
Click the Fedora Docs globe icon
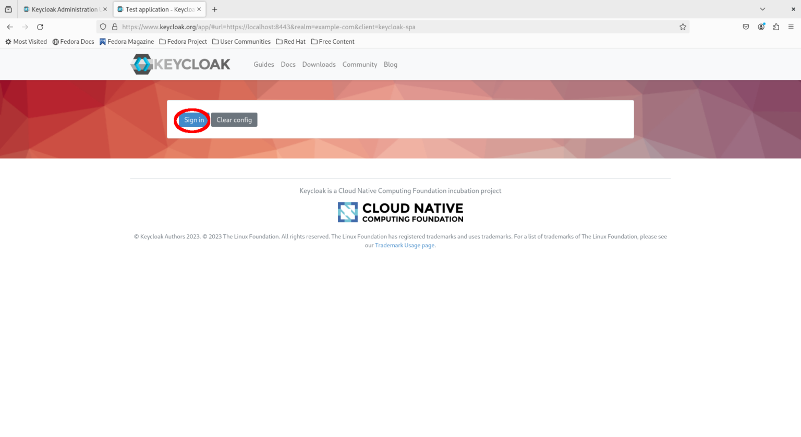pos(56,42)
